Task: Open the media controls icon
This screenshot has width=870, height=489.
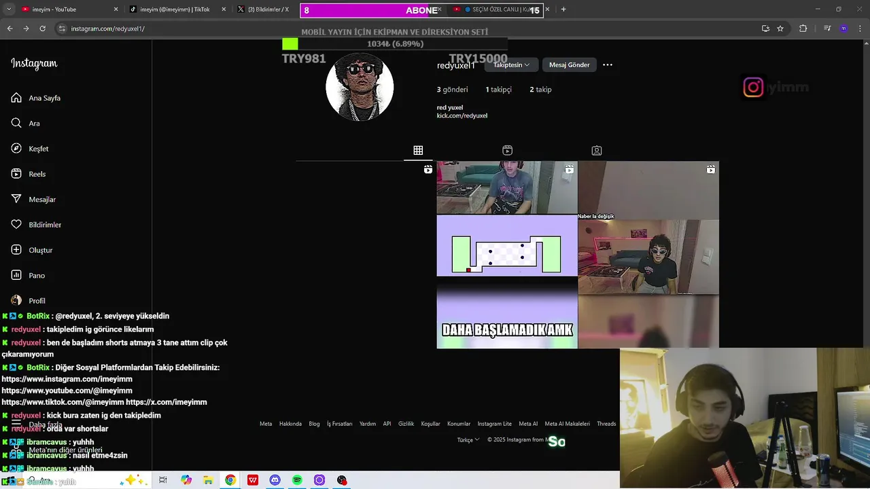Action: 827,29
